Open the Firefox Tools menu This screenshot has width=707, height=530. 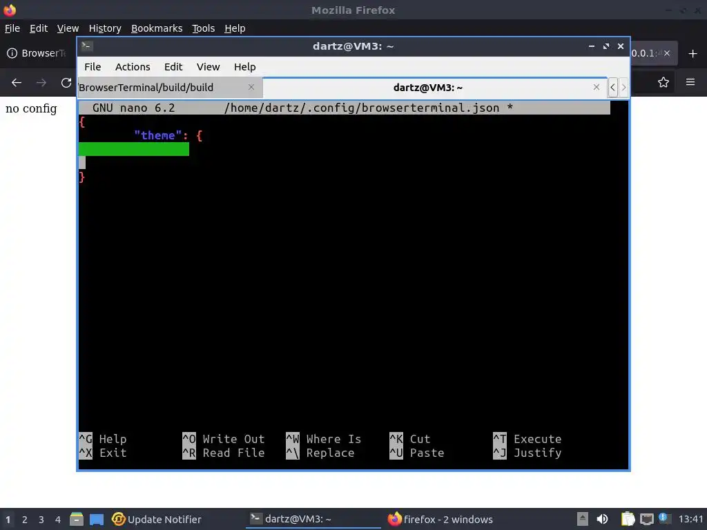(204, 28)
